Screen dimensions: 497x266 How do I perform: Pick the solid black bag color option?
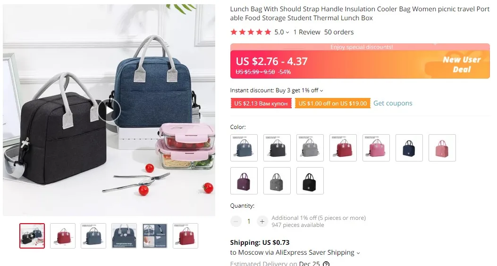pyautogui.click(x=310, y=181)
